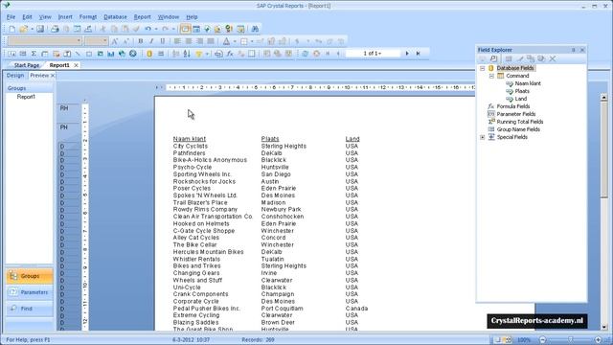Expand the Special Fields node

482,137
